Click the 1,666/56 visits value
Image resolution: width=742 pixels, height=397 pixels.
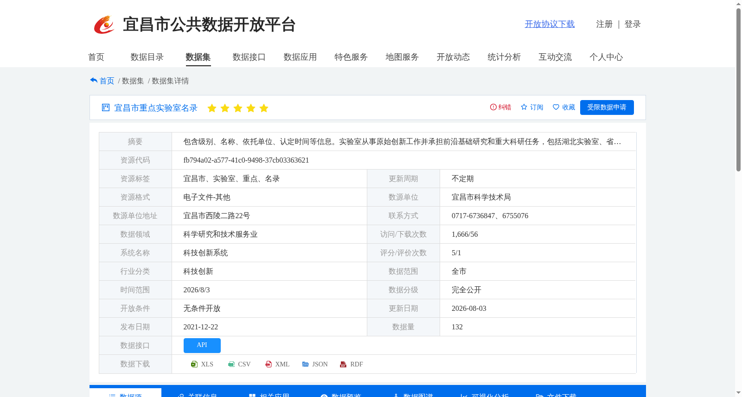(465, 234)
